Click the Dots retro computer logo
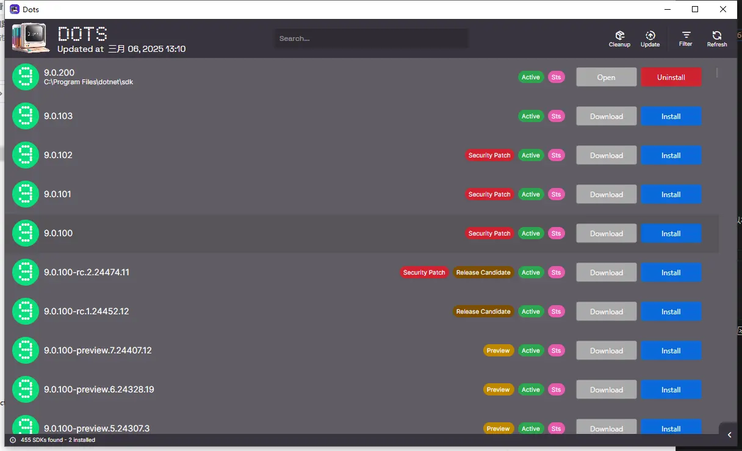The height and width of the screenshot is (451, 742). tap(31, 39)
